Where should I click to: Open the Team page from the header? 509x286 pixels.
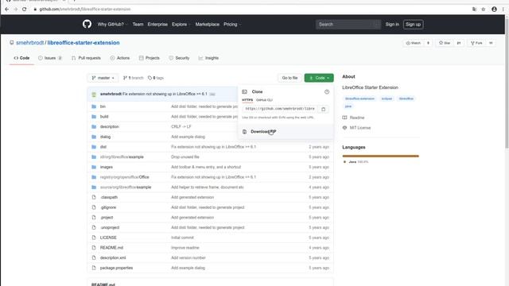click(138, 25)
